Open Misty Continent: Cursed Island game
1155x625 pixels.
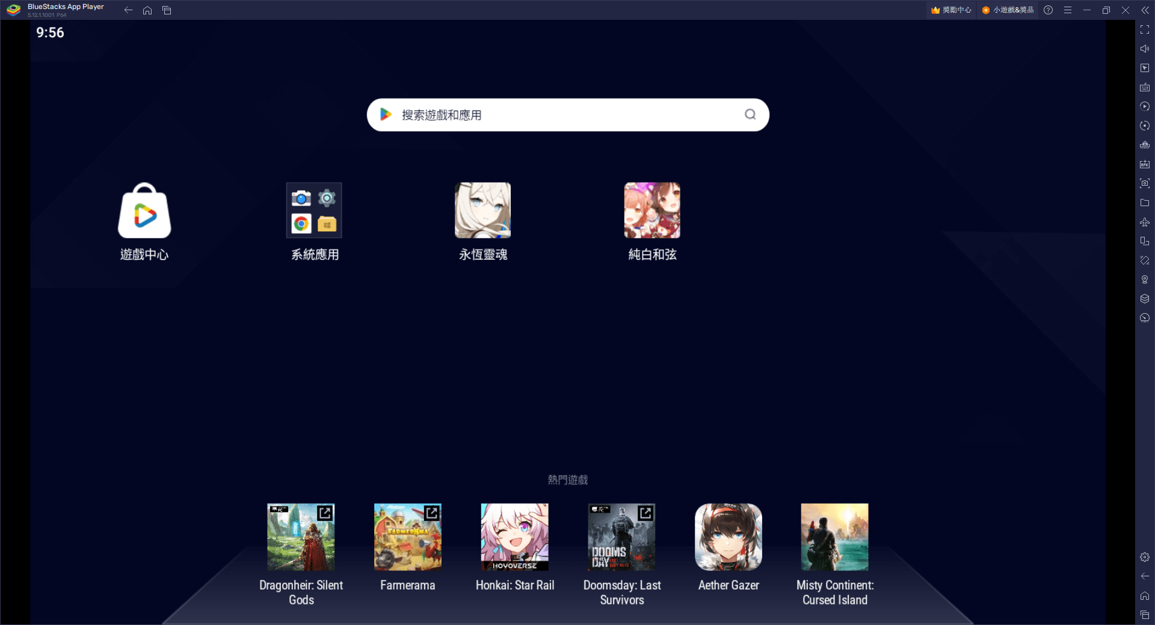tap(835, 537)
